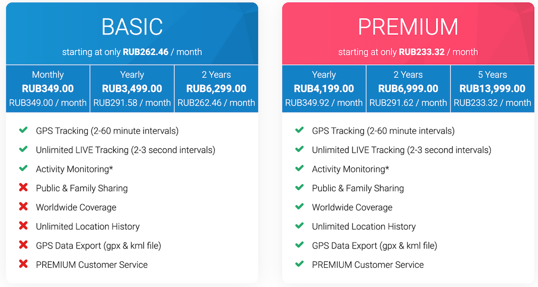The height and width of the screenshot is (287, 538).
Task: Select Premium Yearly RUB4,199.00 plan
Action: point(324,89)
